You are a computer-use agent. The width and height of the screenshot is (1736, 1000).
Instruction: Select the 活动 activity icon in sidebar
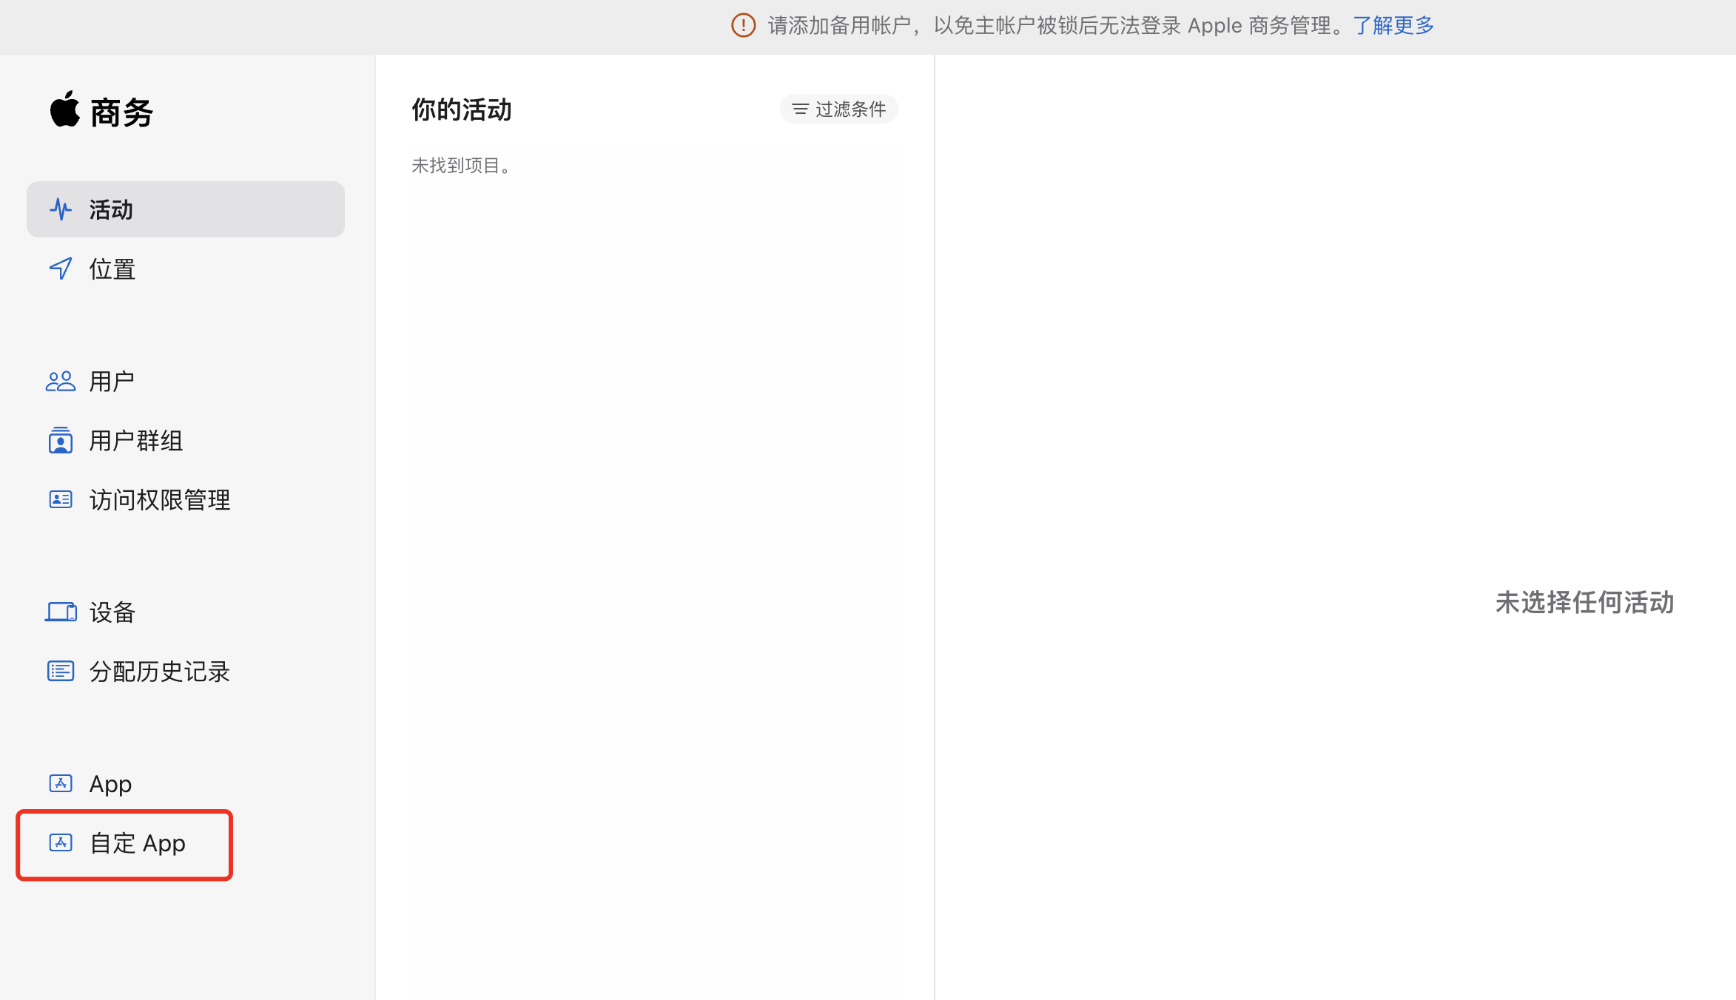click(61, 209)
